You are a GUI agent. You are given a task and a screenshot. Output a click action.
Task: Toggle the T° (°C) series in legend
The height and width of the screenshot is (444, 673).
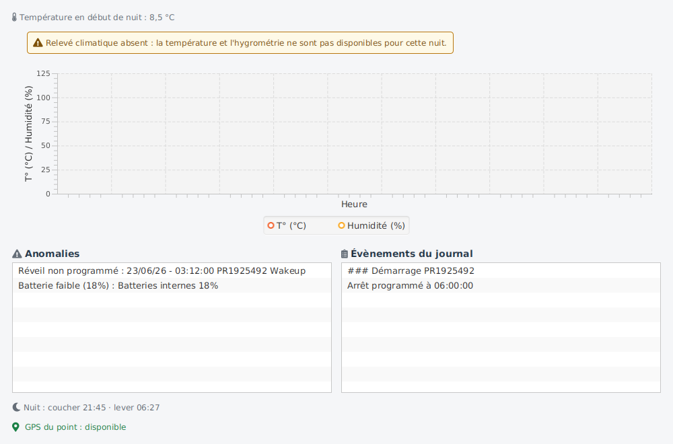coord(287,225)
